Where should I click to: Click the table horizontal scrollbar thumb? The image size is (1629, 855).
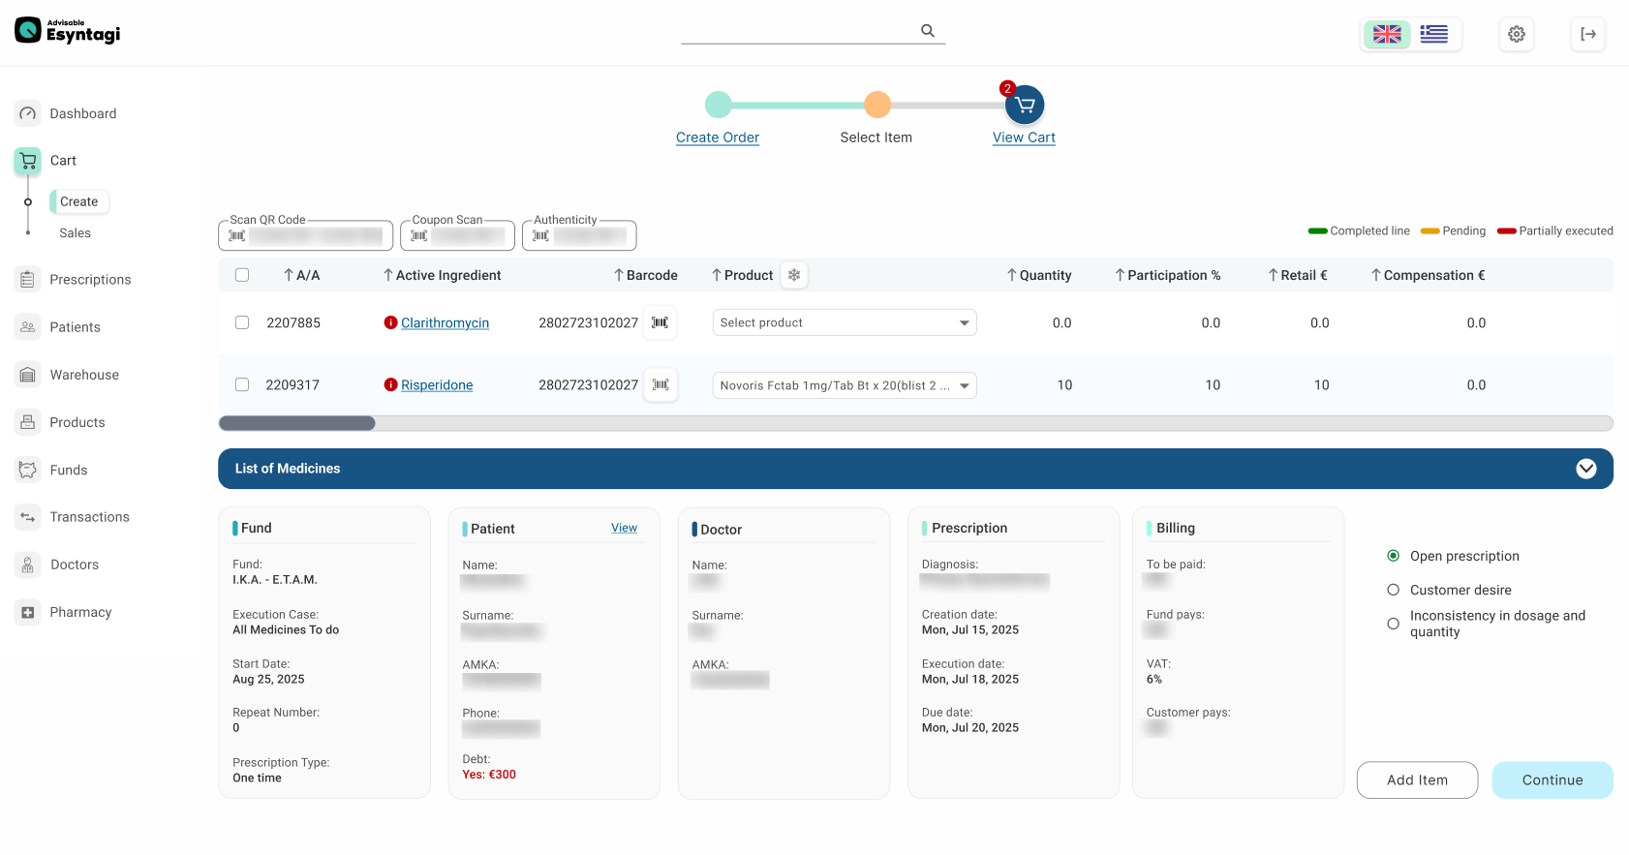coord(296,423)
